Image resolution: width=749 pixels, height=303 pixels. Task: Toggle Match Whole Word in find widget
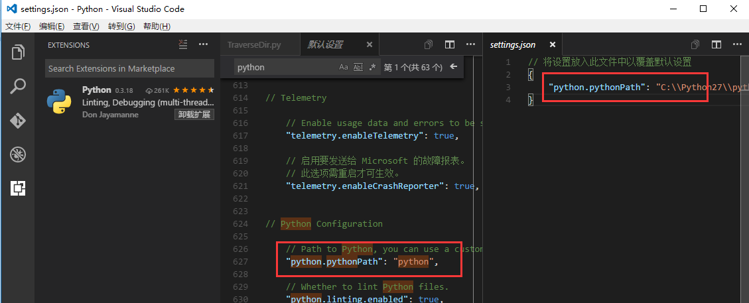pos(358,67)
